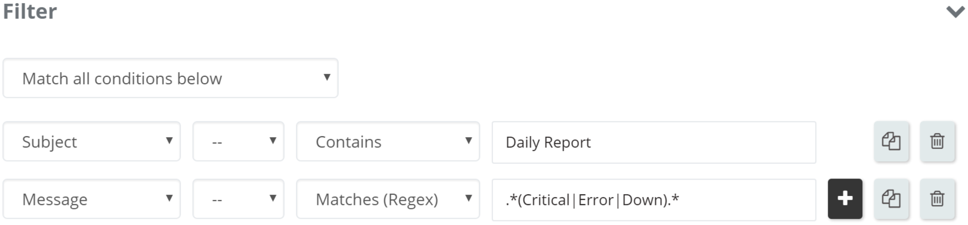Add a new condition with the plus button
Image resolution: width=968 pixels, height=225 pixels.
pyautogui.click(x=845, y=199)
